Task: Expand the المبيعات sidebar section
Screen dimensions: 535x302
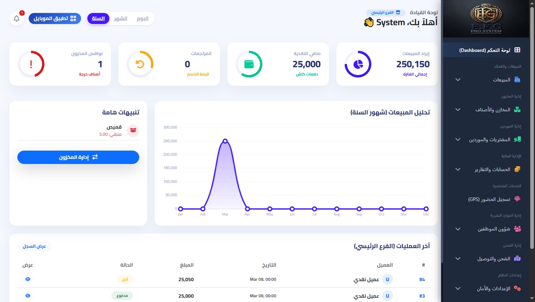Action: (x=458, y=79)
